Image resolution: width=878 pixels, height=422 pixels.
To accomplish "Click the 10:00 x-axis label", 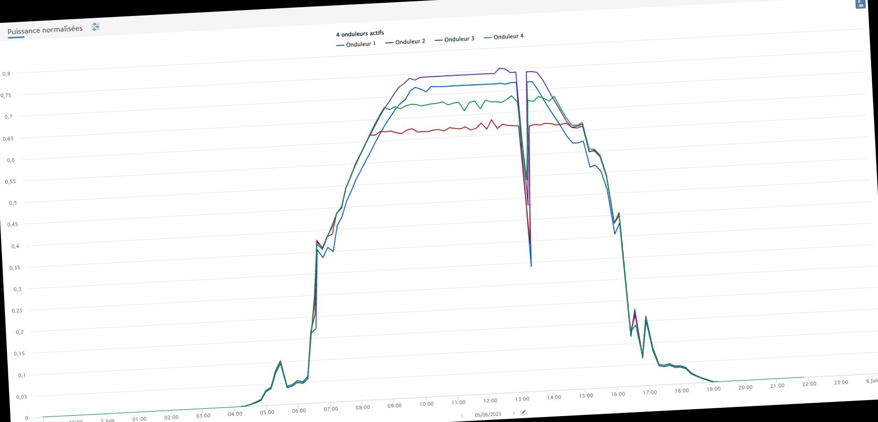I will 426,404.
